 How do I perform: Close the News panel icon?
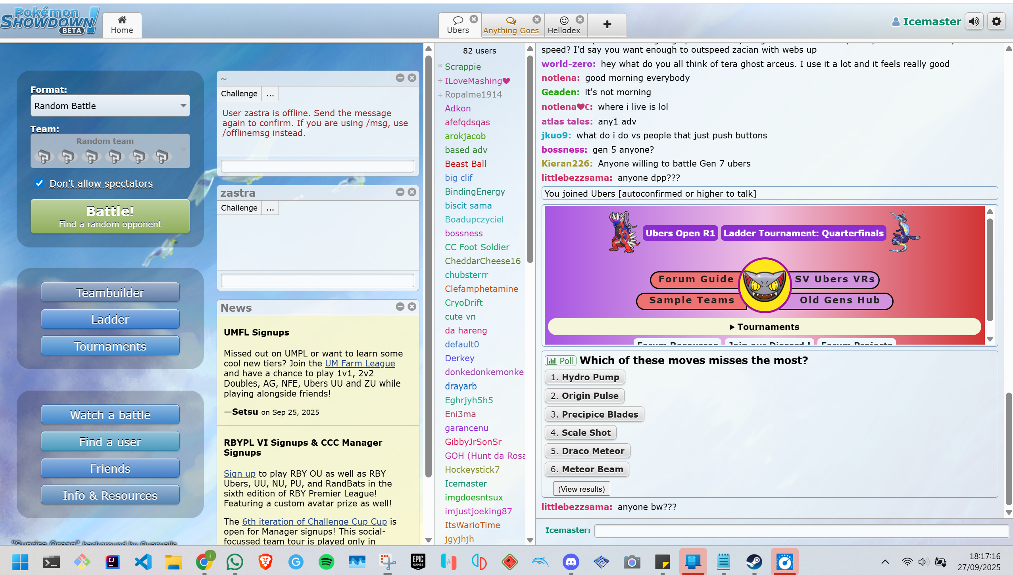[x=412, y=307]
